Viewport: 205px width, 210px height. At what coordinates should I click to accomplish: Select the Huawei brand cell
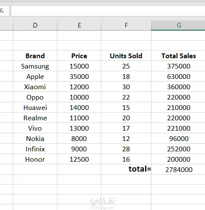[x=35, y=107]
